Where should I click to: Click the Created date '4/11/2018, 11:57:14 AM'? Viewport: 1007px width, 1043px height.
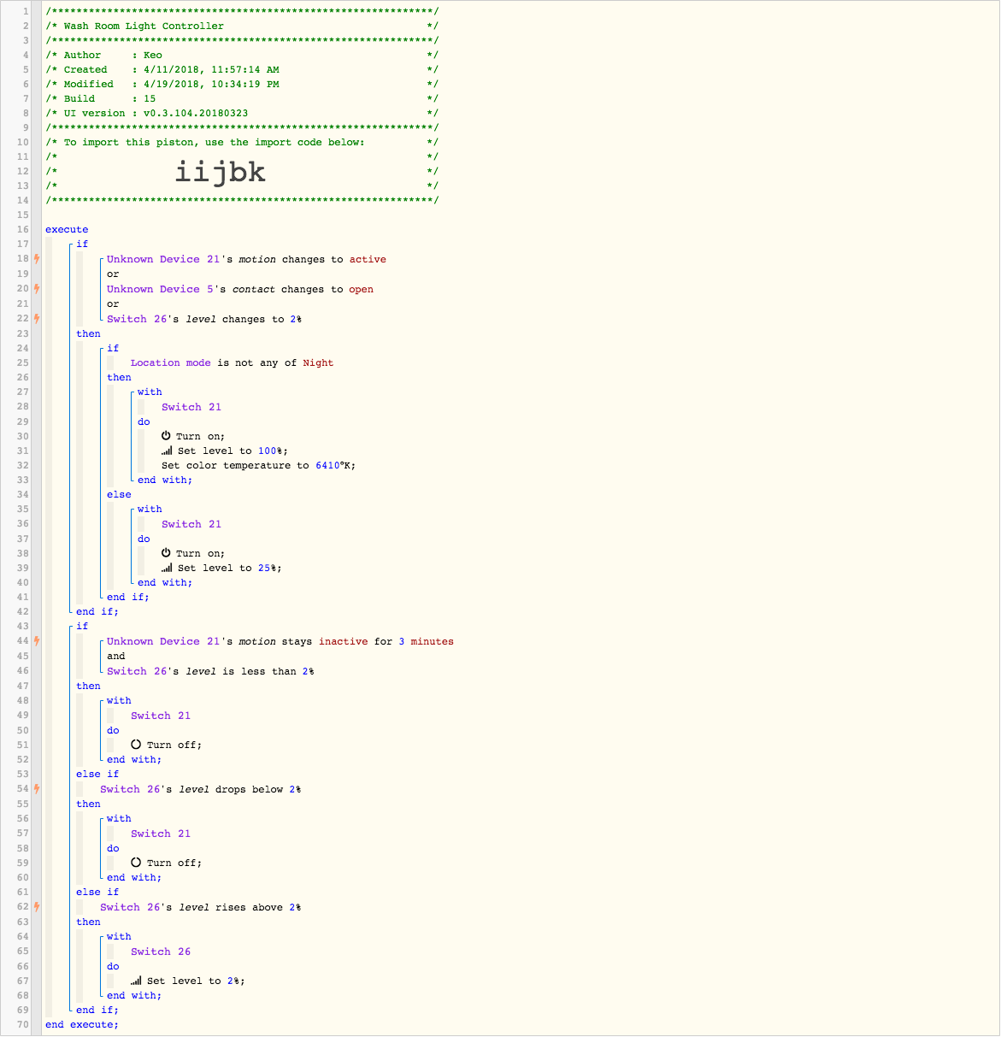click(211, 69)
